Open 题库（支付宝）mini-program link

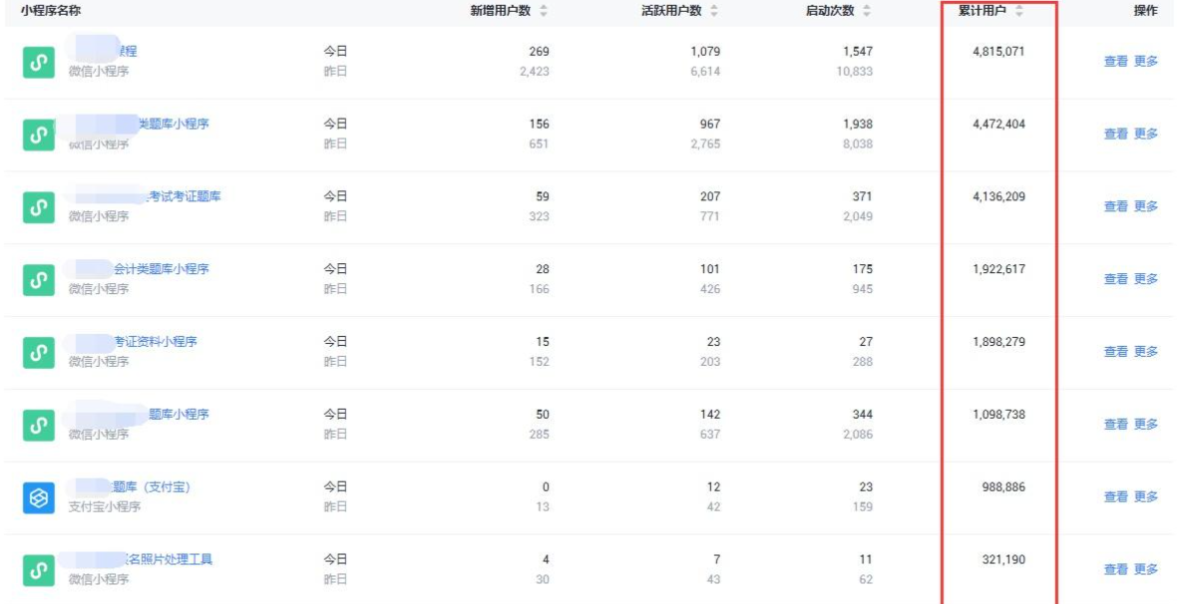point(152,487)
